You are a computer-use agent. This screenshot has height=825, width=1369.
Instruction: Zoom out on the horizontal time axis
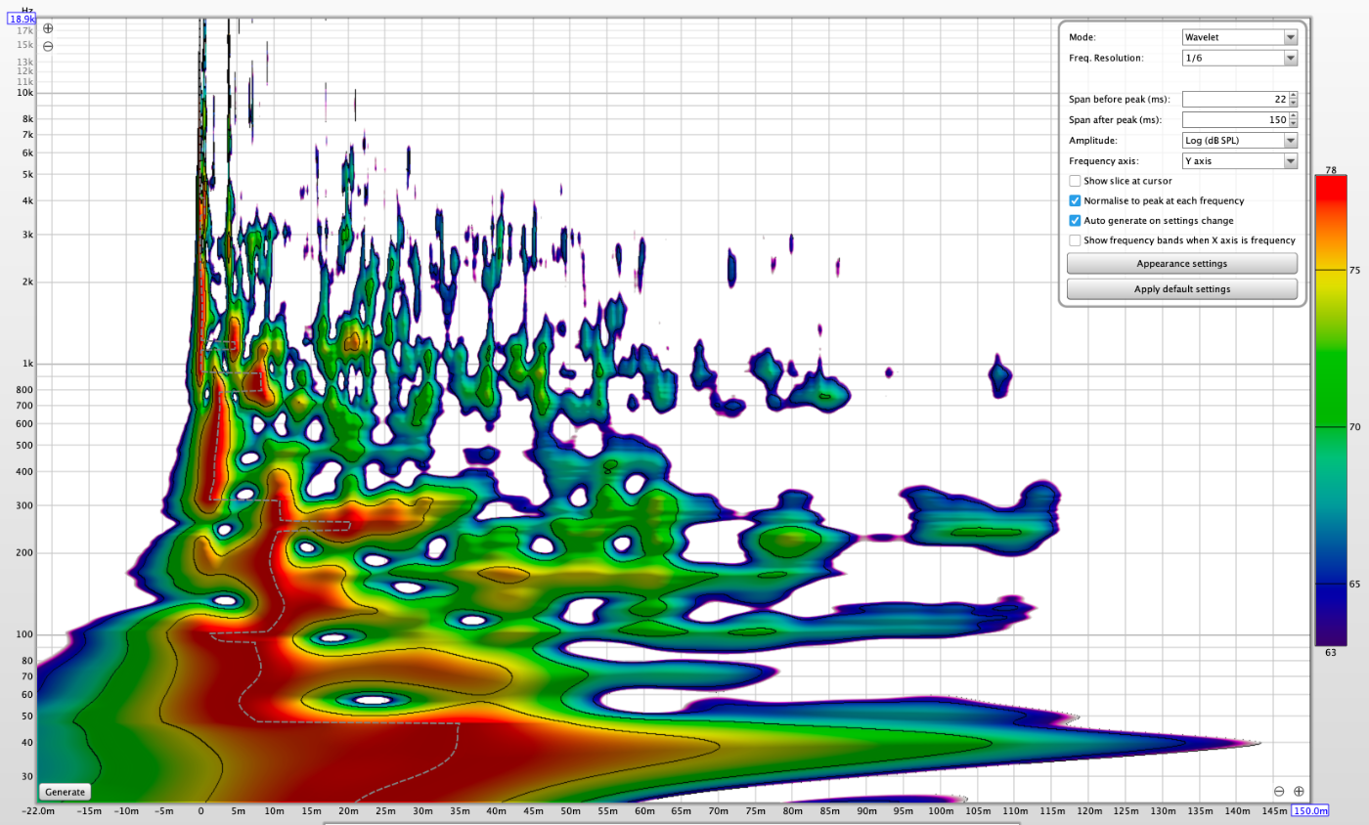(x=1279, y=791)
